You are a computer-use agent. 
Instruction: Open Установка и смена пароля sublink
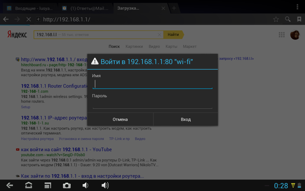pyautogui.click(x=81, y=139)
